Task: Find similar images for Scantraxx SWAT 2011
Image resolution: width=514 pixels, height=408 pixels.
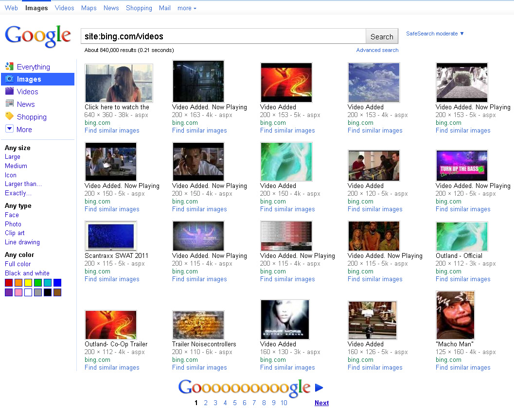Action: 112,279
